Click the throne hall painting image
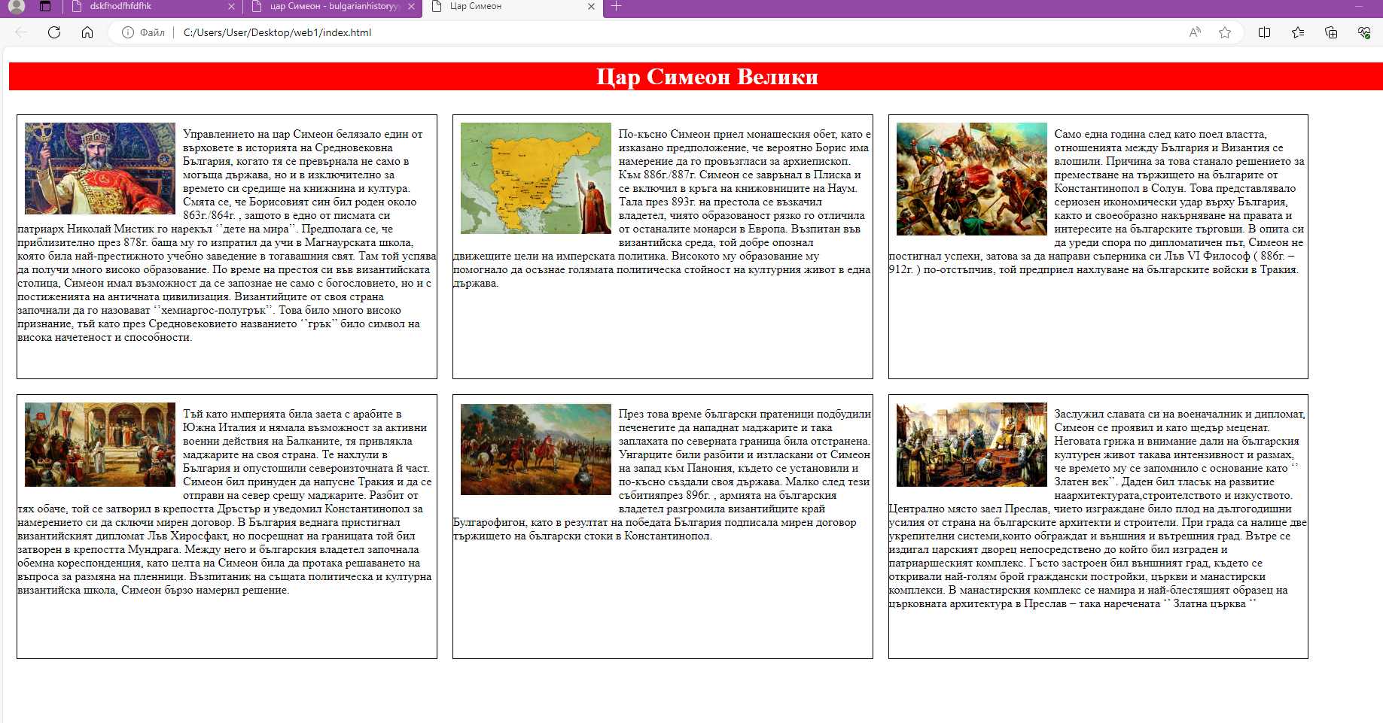The image size is (1383, 723). tap(972, 445)
